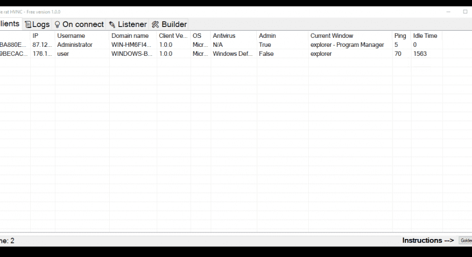Click the Current Window column header

point(331,36)
